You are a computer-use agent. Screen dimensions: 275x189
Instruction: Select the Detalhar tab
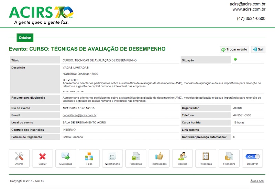pyautogui.click(x=25, y=38)
